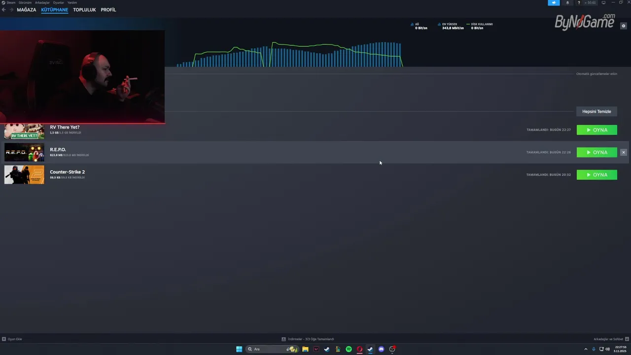The image size is (631, 355).
Task: Switch to the PROFİL tab
Action: (108, 10)
